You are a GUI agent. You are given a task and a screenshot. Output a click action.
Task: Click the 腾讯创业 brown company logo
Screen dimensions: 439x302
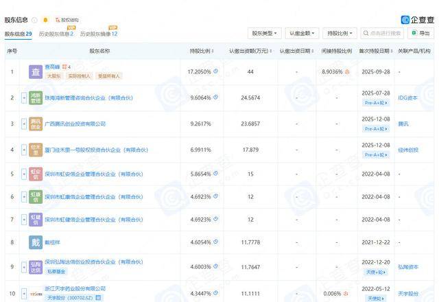click(36, 124)
